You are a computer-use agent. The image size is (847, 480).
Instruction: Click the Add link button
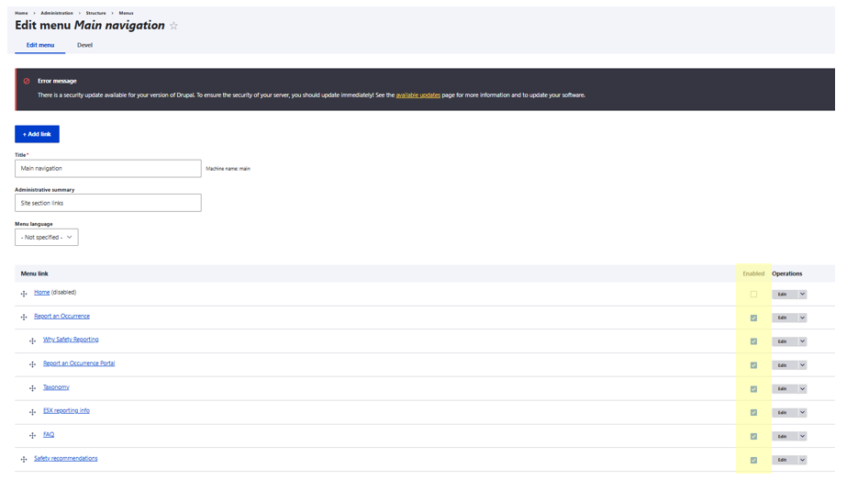(37, 134)
